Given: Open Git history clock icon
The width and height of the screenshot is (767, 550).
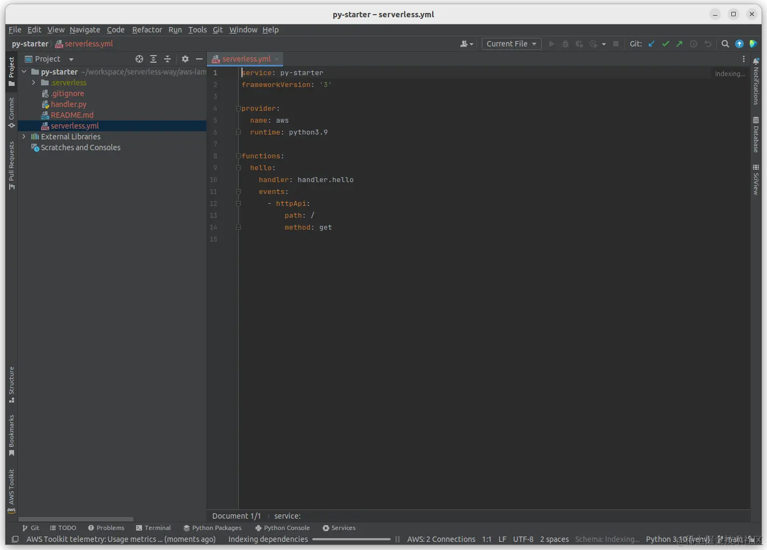Looking at the screenshot, I should (694, 44).
